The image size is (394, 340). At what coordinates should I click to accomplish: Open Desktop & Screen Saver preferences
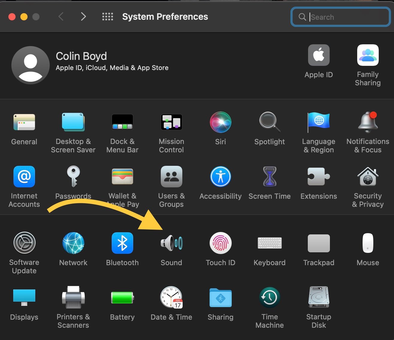click(73, 122)
